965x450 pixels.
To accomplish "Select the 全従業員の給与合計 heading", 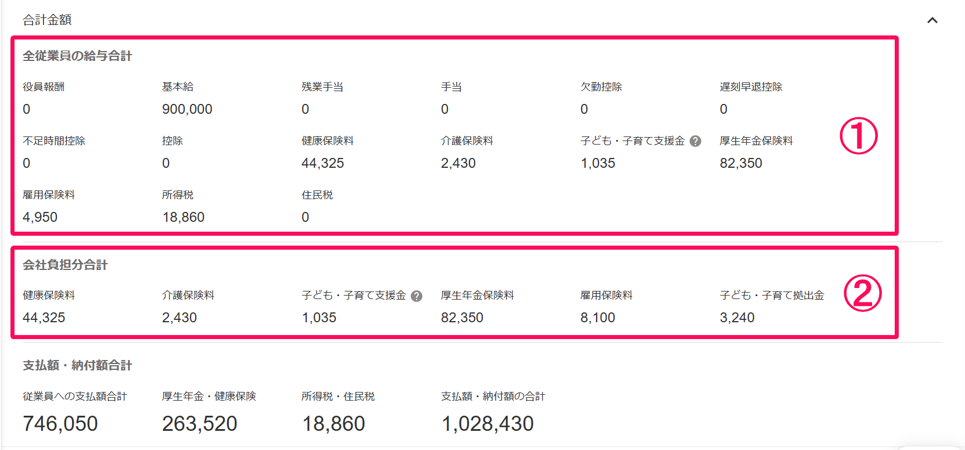I will pos(77,56).
